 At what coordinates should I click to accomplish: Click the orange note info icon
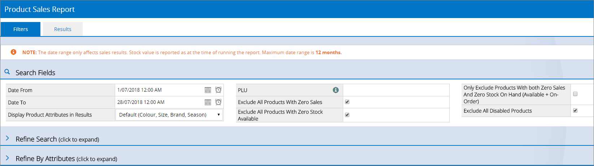tap(13, 52)
